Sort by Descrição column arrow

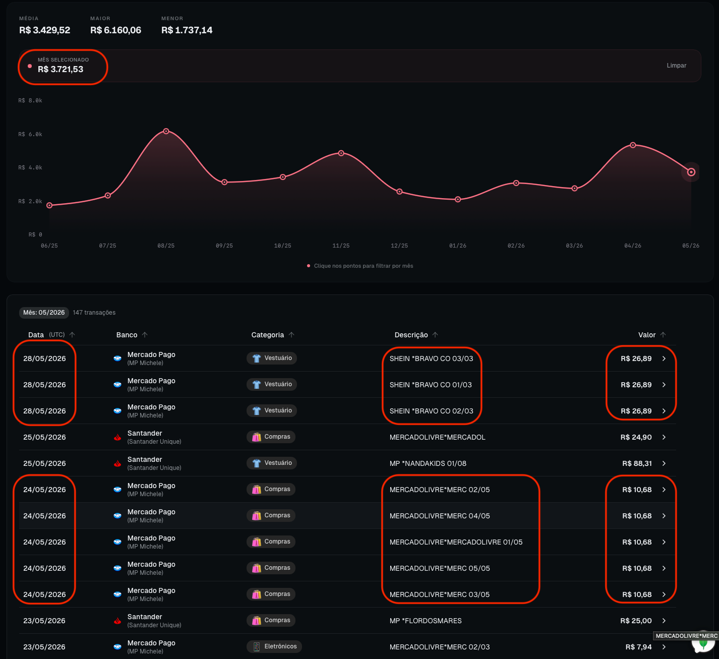pos(435,335)
